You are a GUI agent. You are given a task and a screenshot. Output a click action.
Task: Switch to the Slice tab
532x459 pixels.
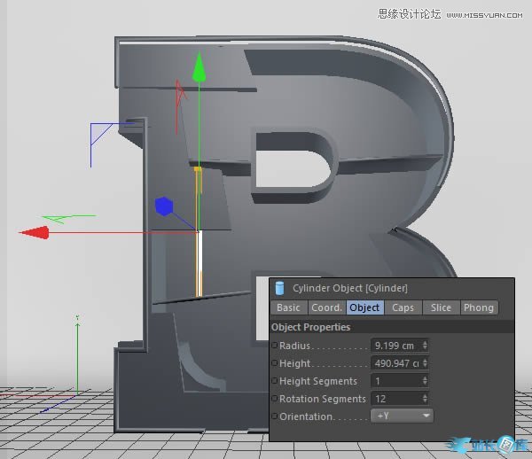coord(441,307)
